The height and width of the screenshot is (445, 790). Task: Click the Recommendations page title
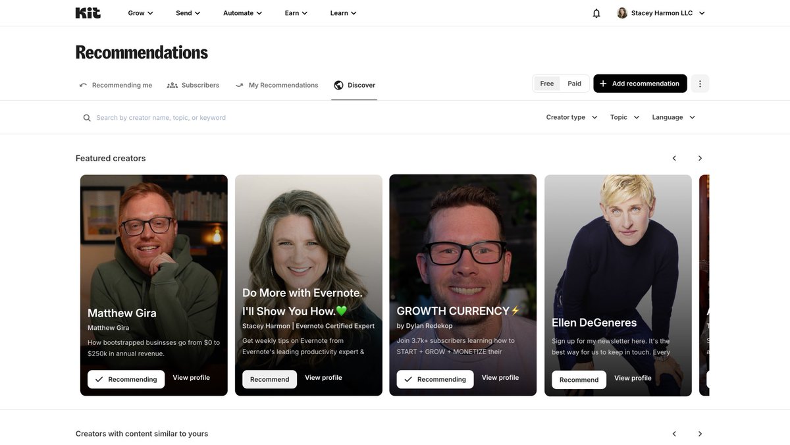click(x=142, y=52)
